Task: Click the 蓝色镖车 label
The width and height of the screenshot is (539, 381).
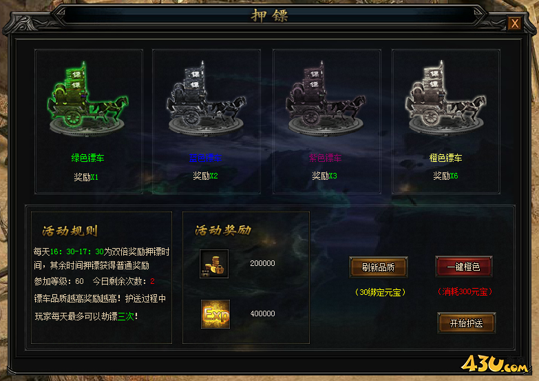Action: coord(205,158)
